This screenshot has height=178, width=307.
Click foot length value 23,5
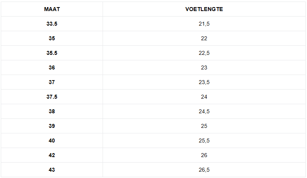pyautogui.click(x=204, y=82)
